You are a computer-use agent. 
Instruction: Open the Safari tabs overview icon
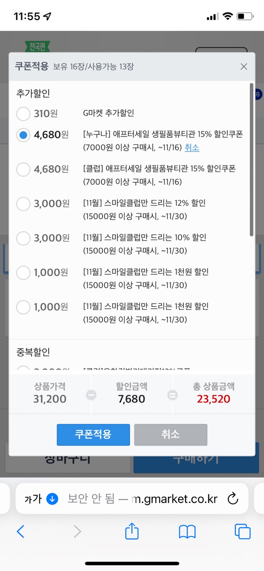pos(243,531)
